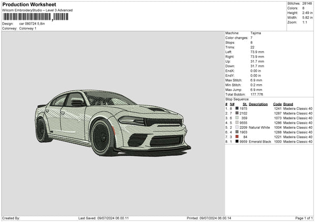Select the Emerald Black thread swatch

(x=237, y=141)
